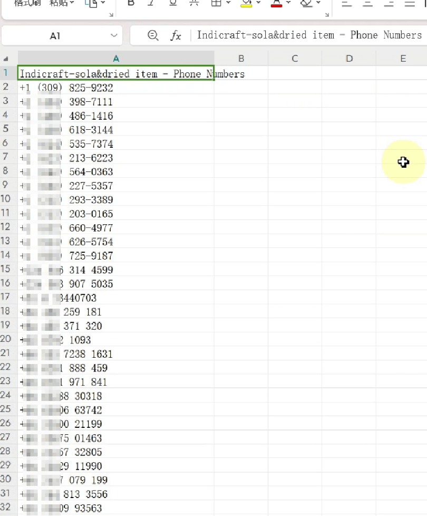Viewport: 427px width, 516px height.
Task: Select column D header
Action: (x=349, y=59)
